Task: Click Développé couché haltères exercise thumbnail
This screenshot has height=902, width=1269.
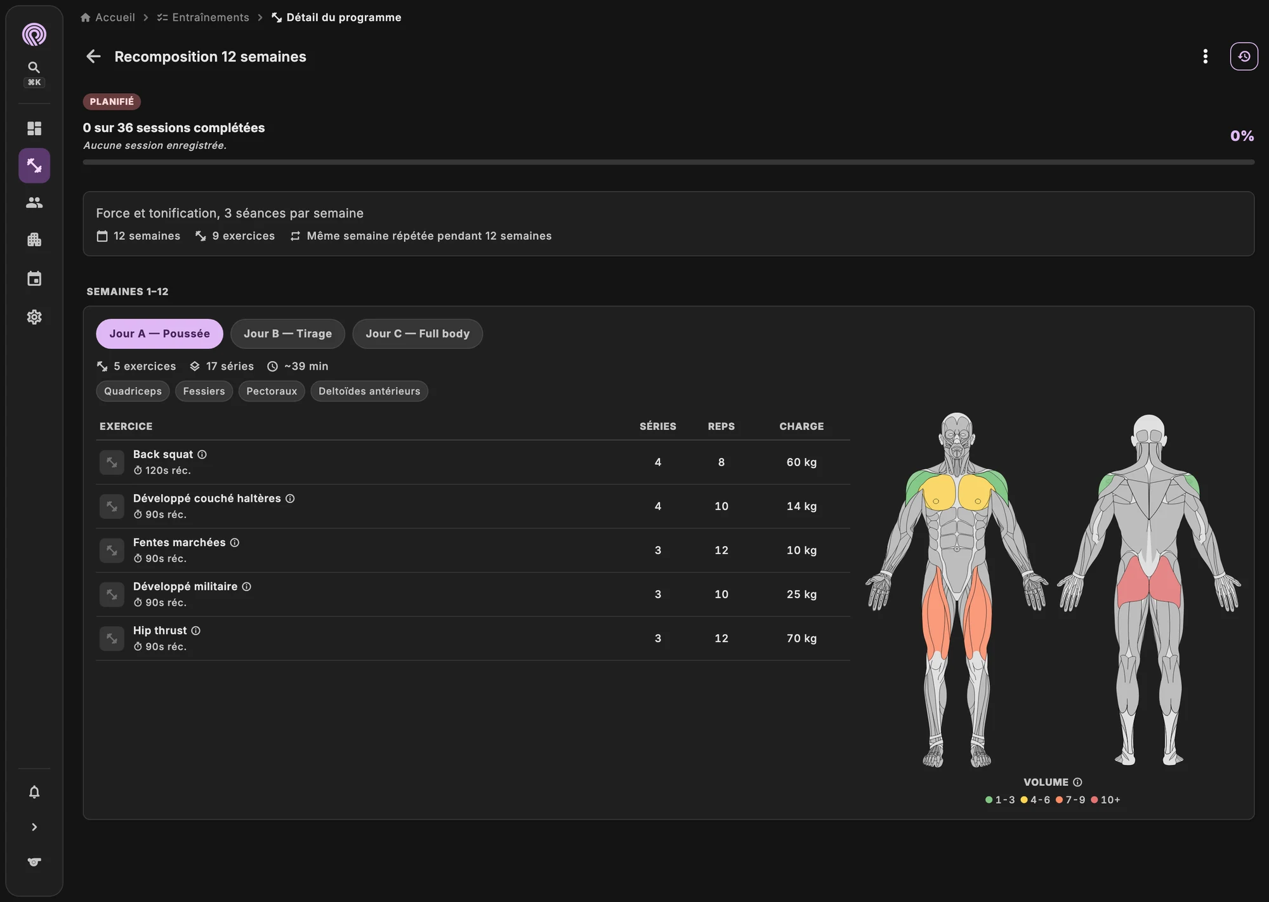Action: (x=112, y=506)
